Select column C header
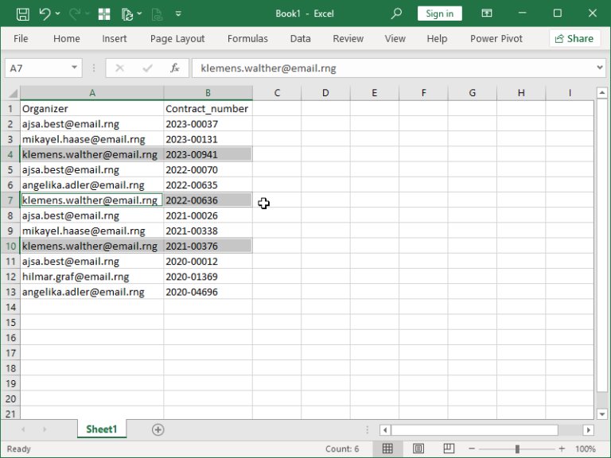 [277, 93]
